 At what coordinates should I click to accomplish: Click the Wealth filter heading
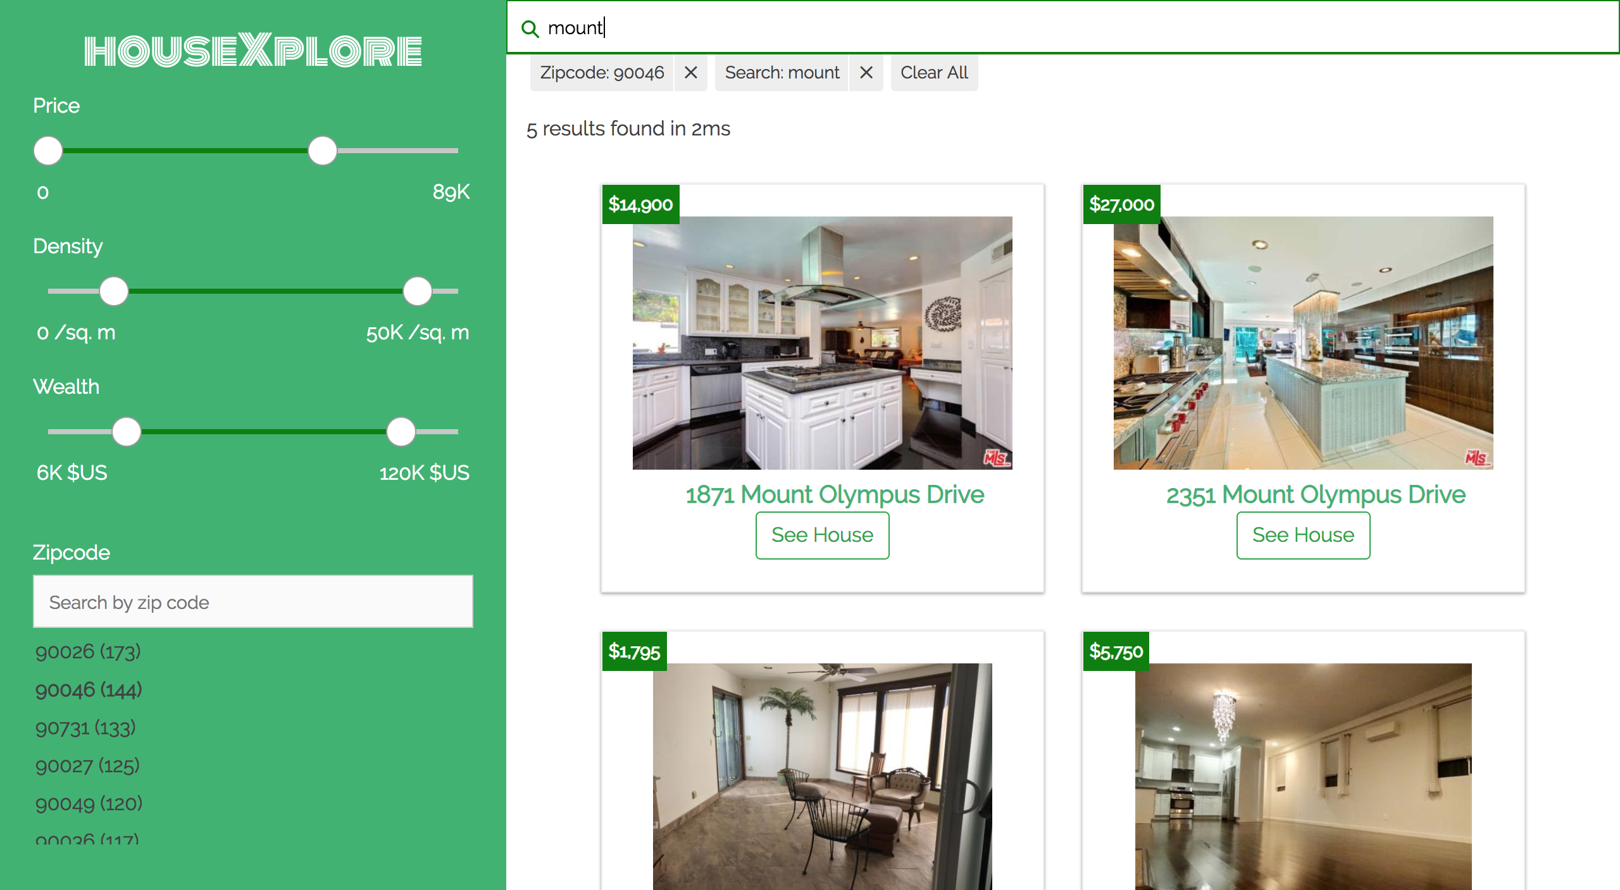(66, 387)
